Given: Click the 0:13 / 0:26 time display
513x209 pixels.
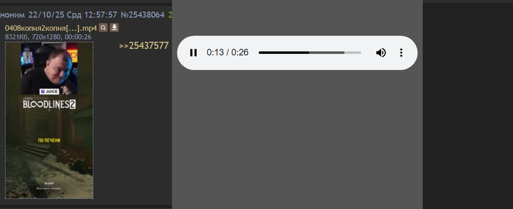Looking at the screenshot, I should tap(227, 52).
